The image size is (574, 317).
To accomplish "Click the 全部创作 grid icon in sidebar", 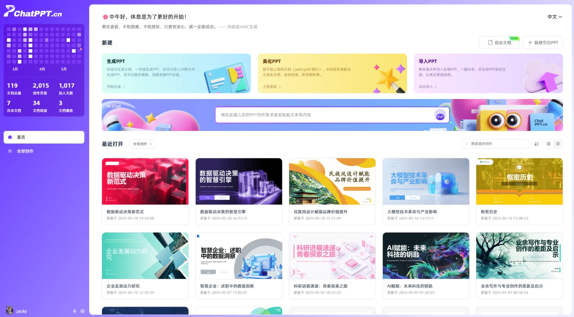I will (x=10, y=151).
